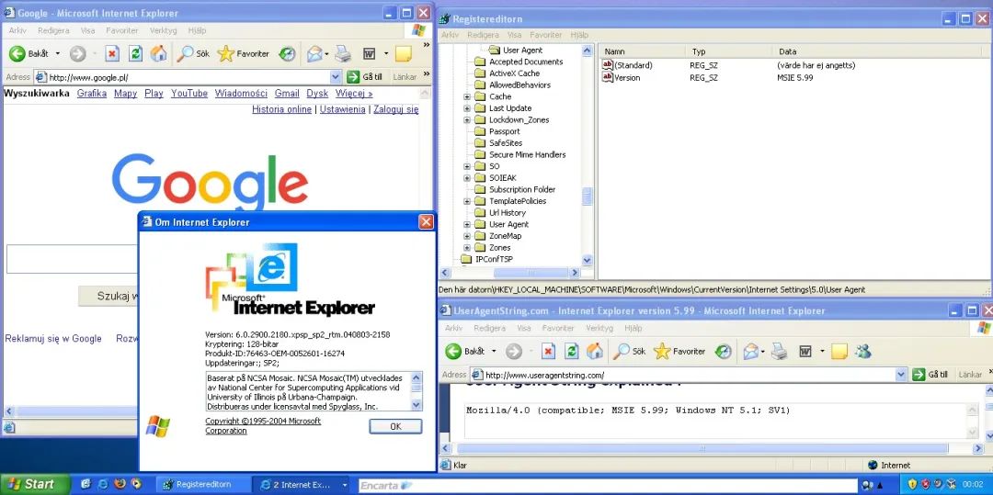
Task: Click Gå till button in UserAgentString window
Action: (930, 375)
